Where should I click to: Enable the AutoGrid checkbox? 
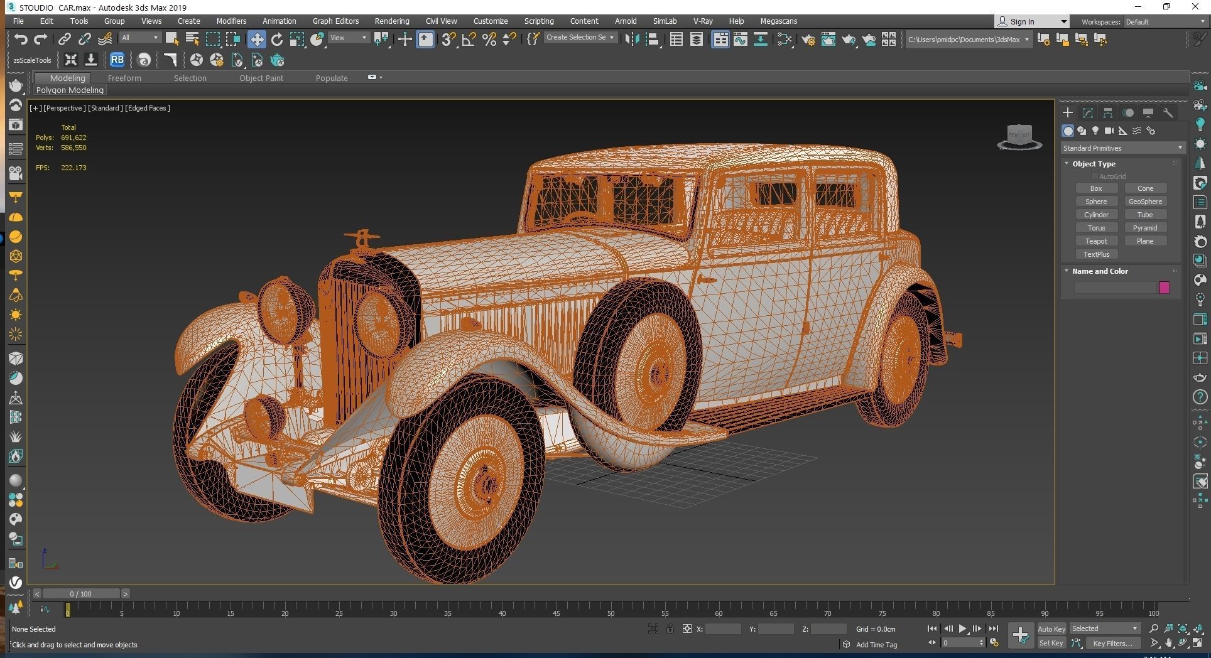click(1095, 176)
